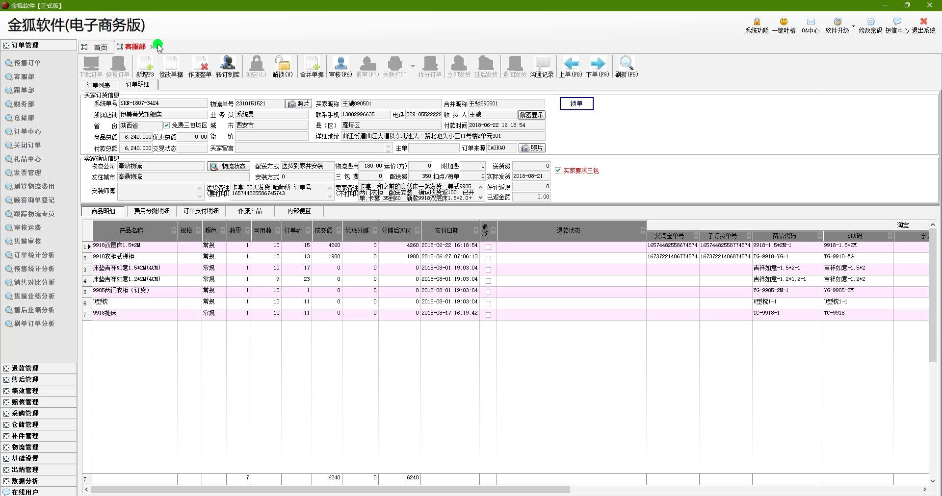Open the OA中心 mail icon
The width and height of the screenshot is (942, 496).
(811, 22)
